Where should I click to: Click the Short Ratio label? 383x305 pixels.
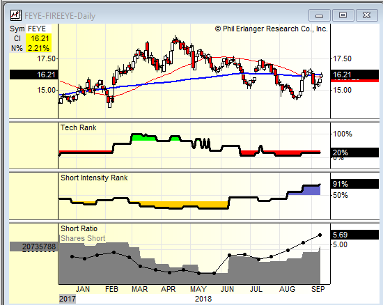(x=79, y=228)
